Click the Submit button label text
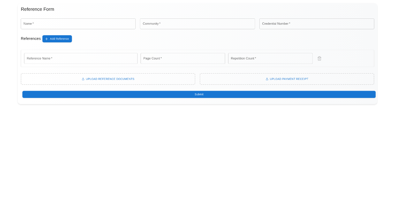The image size is (395, 207). pyautogui.click(x=199, y=94)
